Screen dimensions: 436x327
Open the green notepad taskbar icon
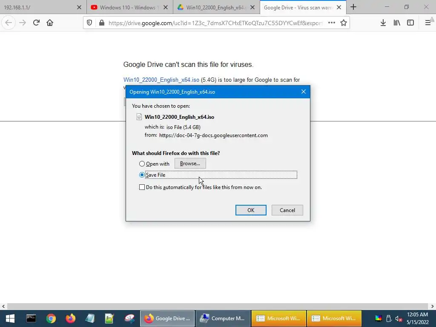(109, 318)
